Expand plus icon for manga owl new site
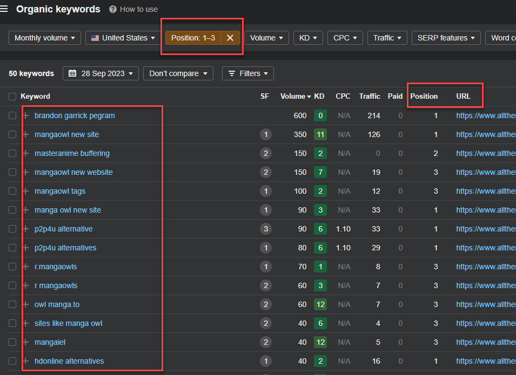This screenshot has height=375, width=516. [x=26, y=210]
